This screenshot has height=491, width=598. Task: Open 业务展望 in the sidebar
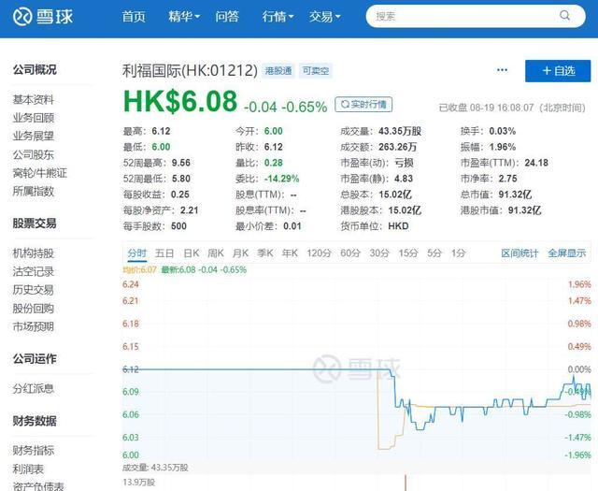(34, 137)
